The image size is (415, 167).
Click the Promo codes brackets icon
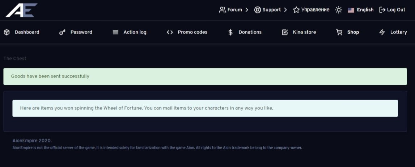point(170,32)
